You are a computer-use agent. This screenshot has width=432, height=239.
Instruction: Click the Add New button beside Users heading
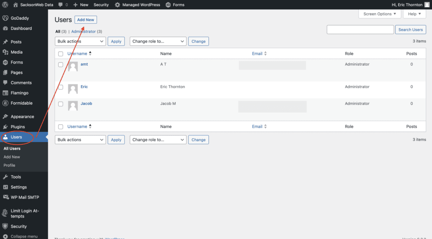[x=86, y=19]
